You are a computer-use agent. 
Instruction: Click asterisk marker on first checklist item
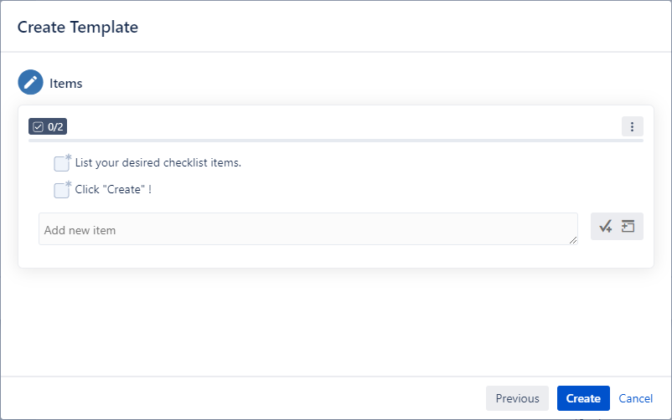coord(69,156)
